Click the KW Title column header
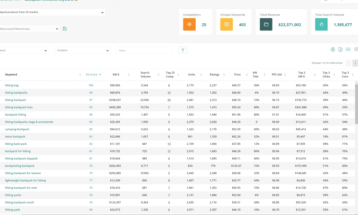Screen dimensions: 358x215 (x=255, y=75)
